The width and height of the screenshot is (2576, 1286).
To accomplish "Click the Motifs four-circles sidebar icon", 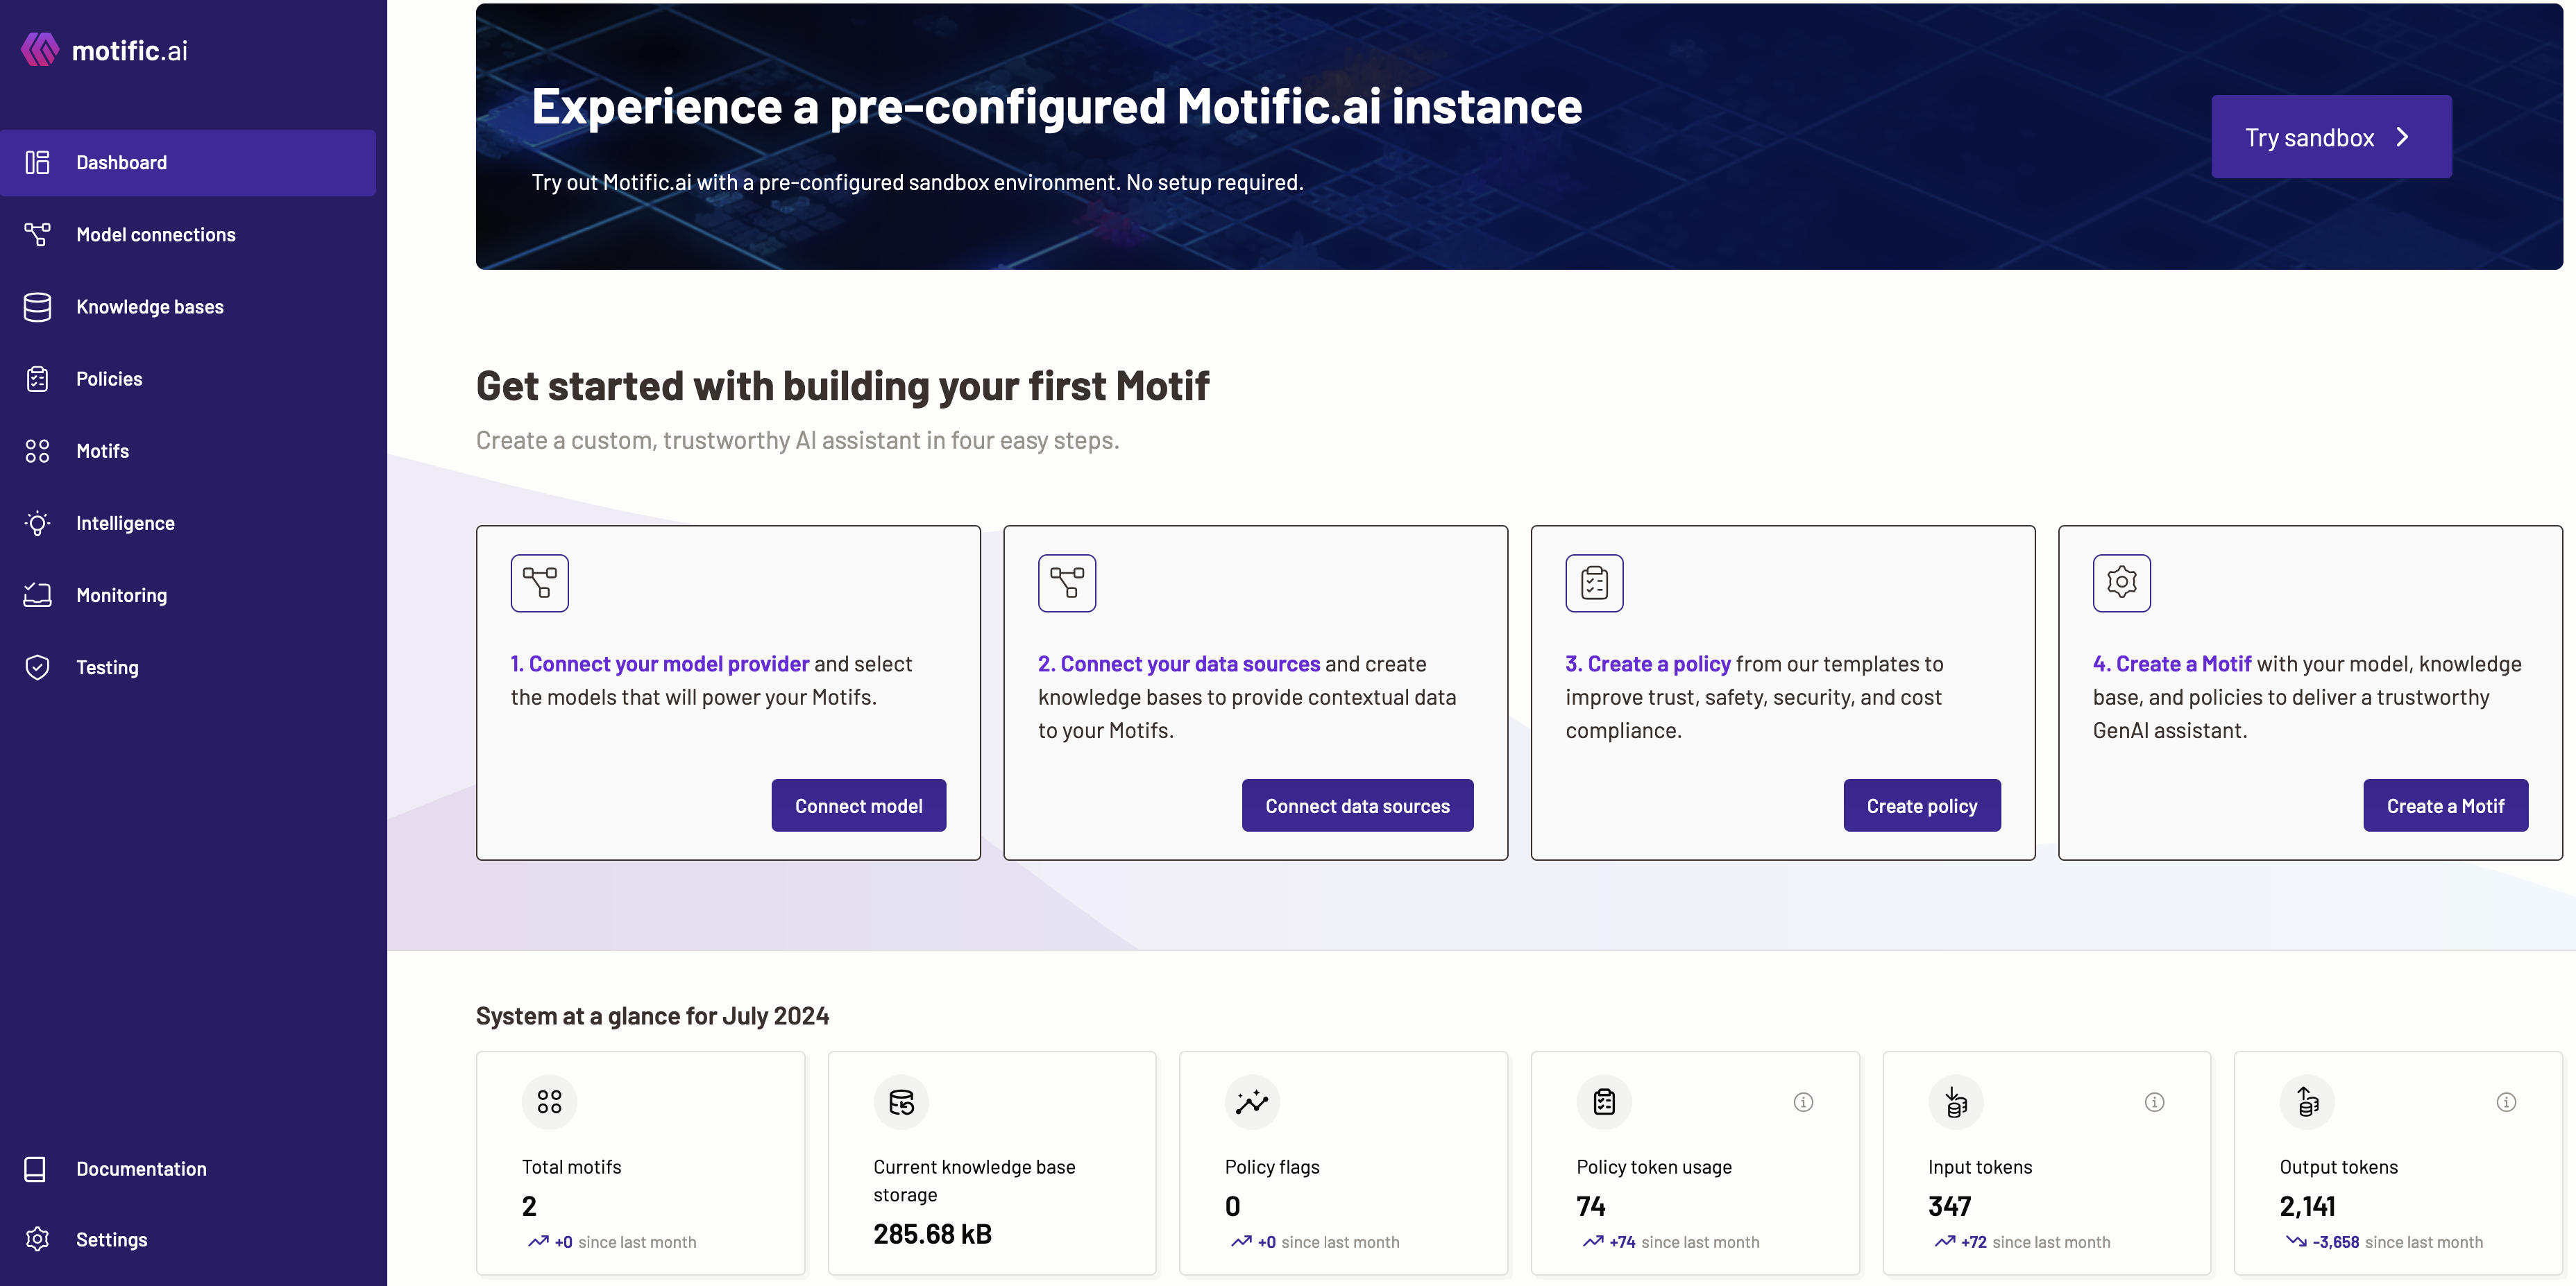I will point(37,451).
